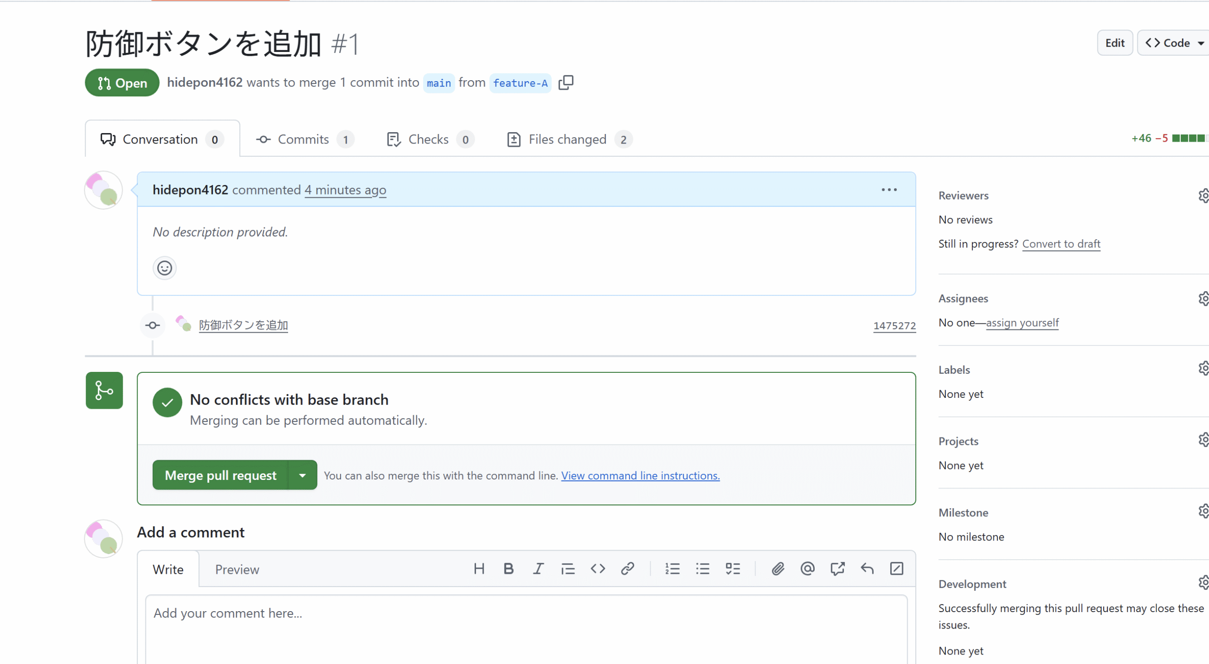Switch to the Files changed tab
Screen dimensions: 1209x664
570,139
